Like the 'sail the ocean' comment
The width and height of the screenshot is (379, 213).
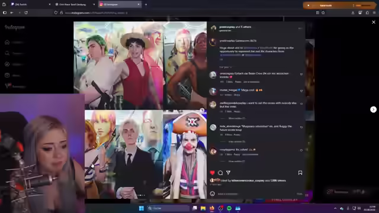click(x=301, y=104)
